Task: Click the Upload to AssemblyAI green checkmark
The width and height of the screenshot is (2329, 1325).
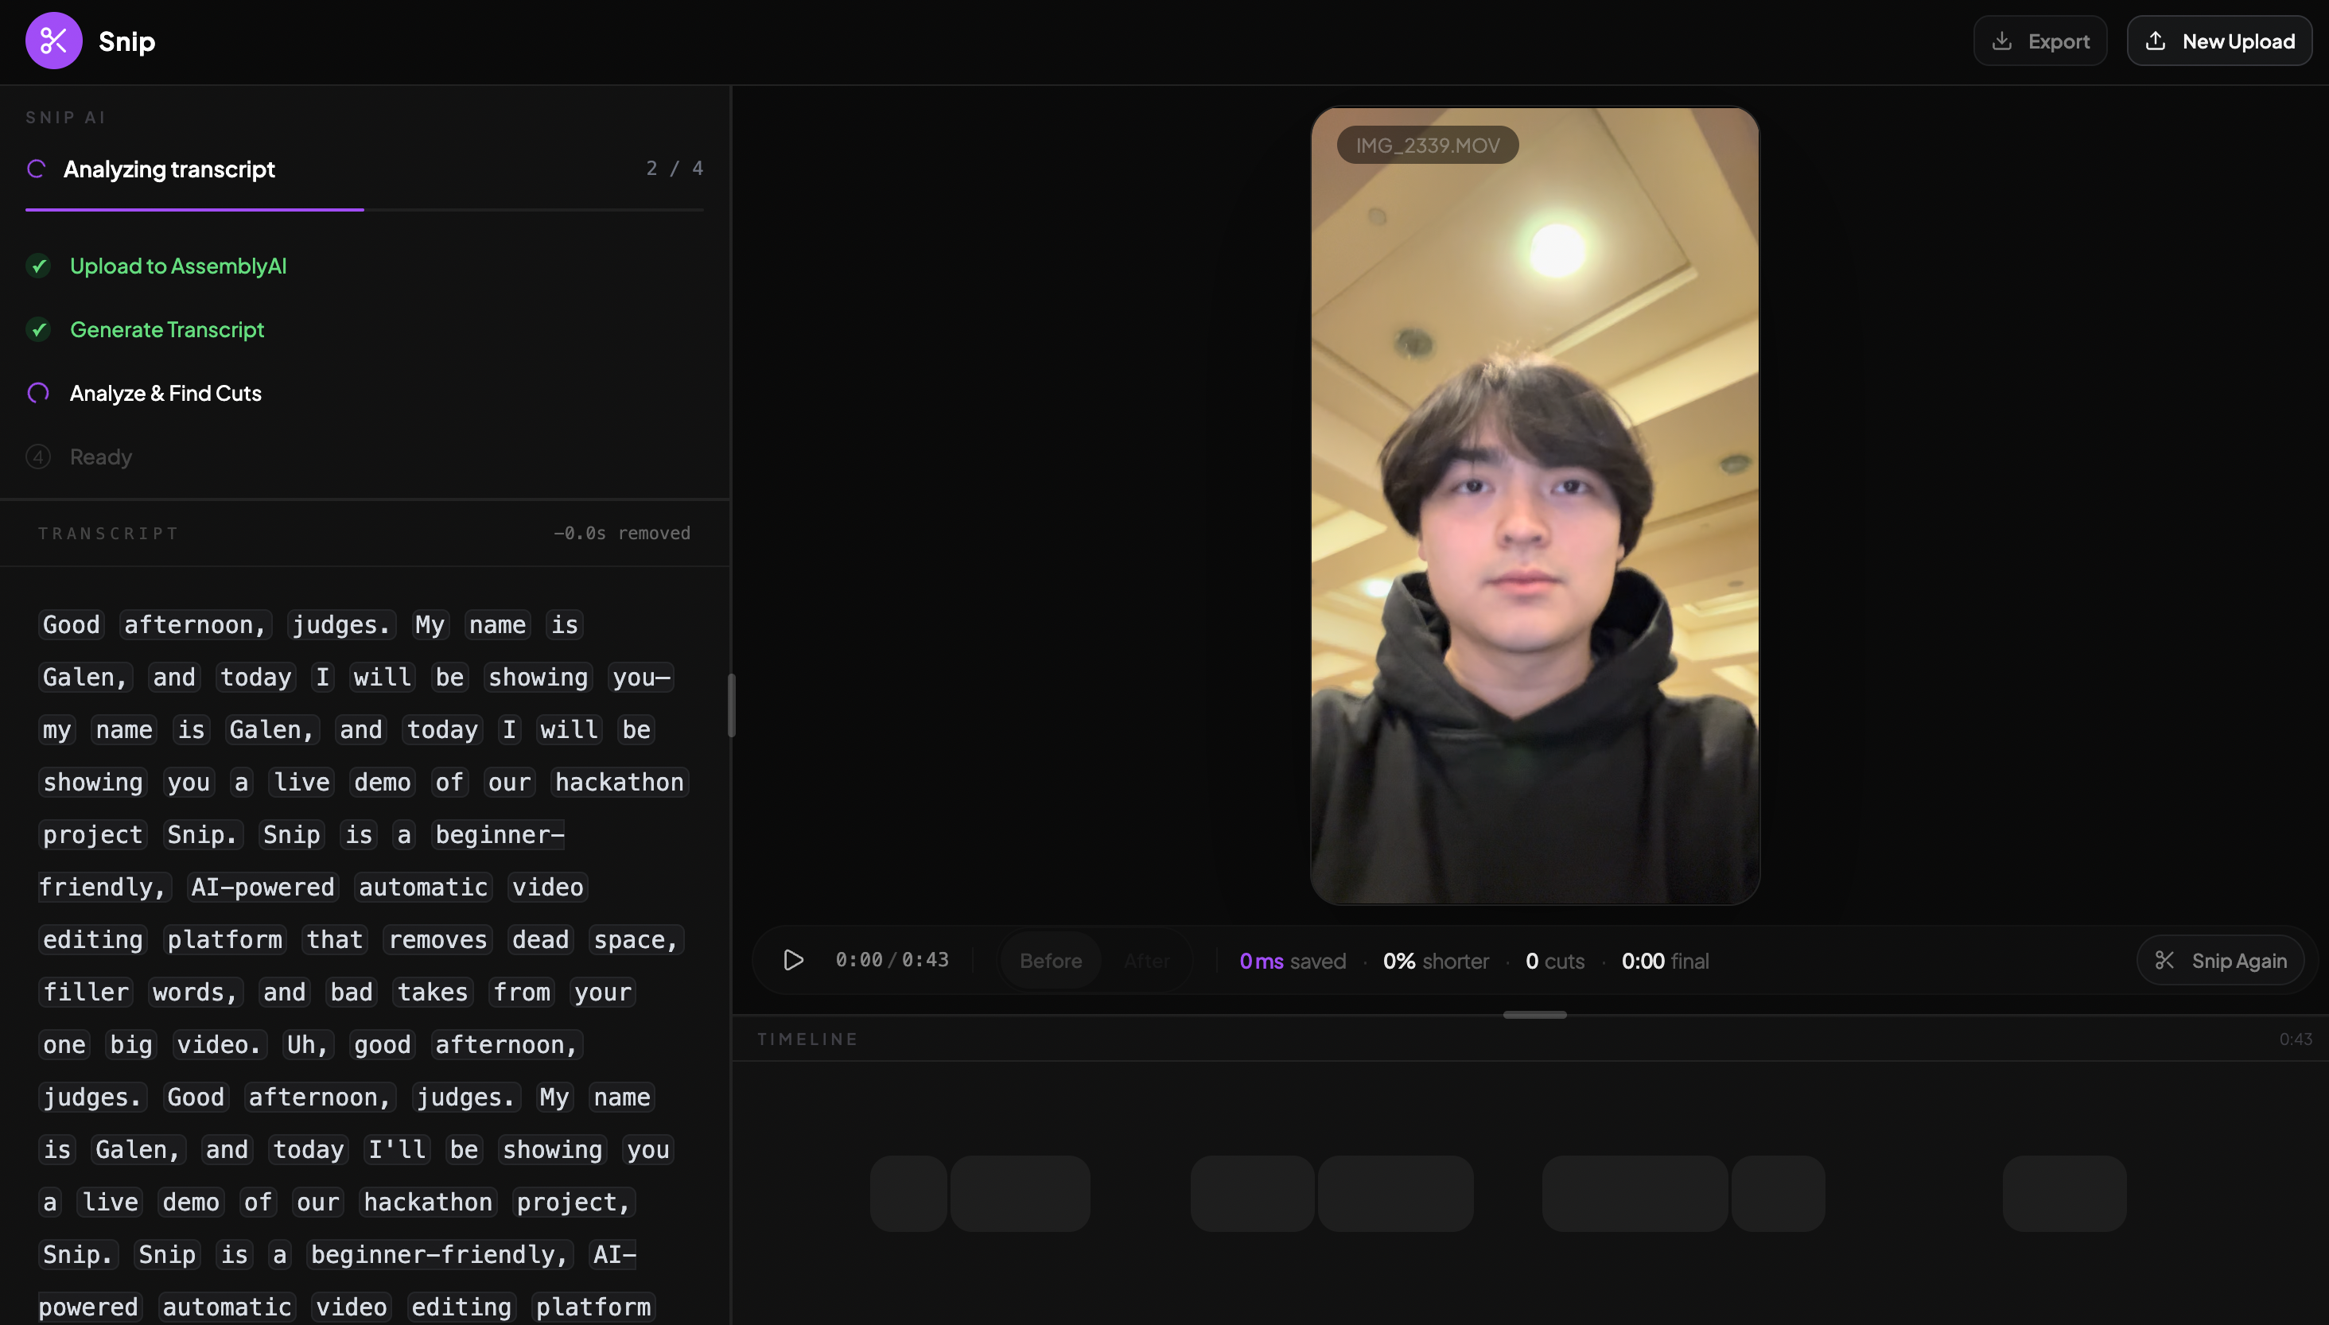Action: point(38,266)
